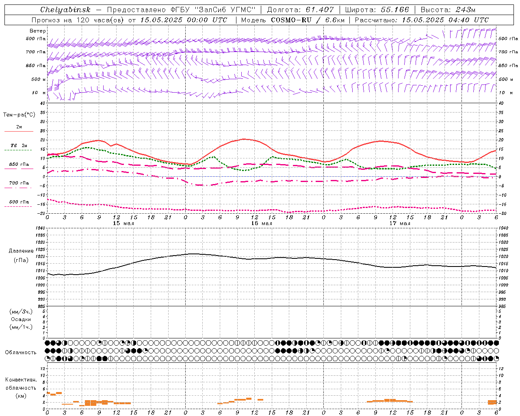Click the '(км)' convective height unit label
520x416 pixels.
click(x=21, y=396)
